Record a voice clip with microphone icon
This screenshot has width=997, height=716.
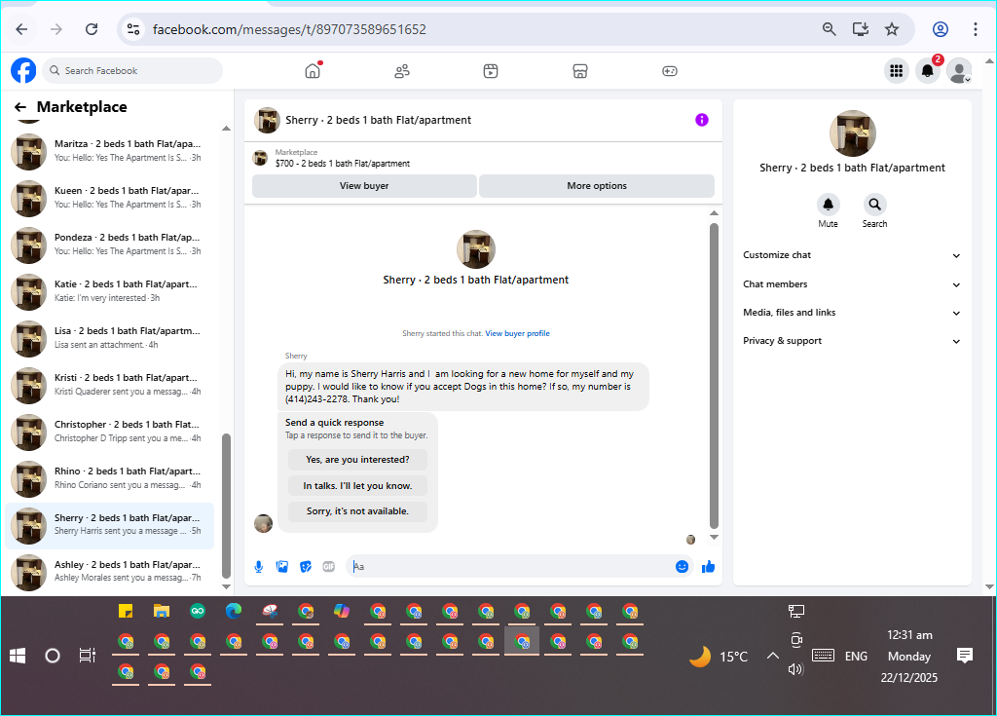pyautogui.click(x=259, y=566)
